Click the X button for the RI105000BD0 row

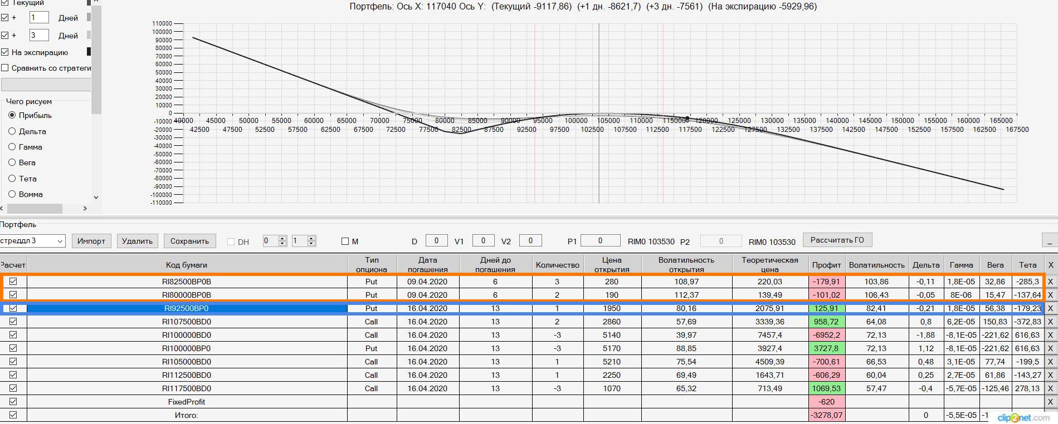tap(1050, 362)
